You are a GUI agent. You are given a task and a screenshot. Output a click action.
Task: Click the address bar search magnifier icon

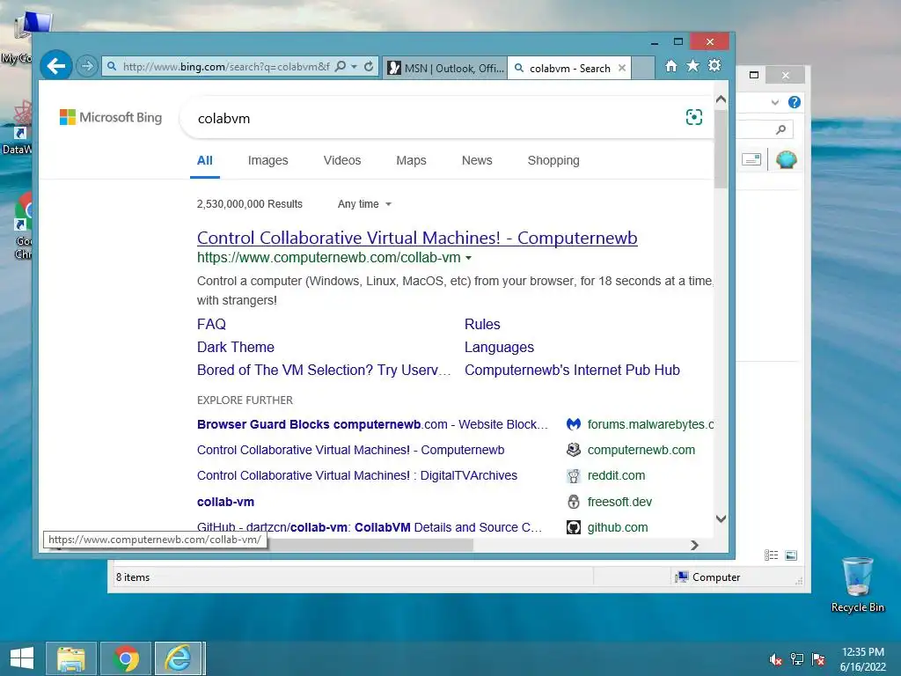pos(341,66)
